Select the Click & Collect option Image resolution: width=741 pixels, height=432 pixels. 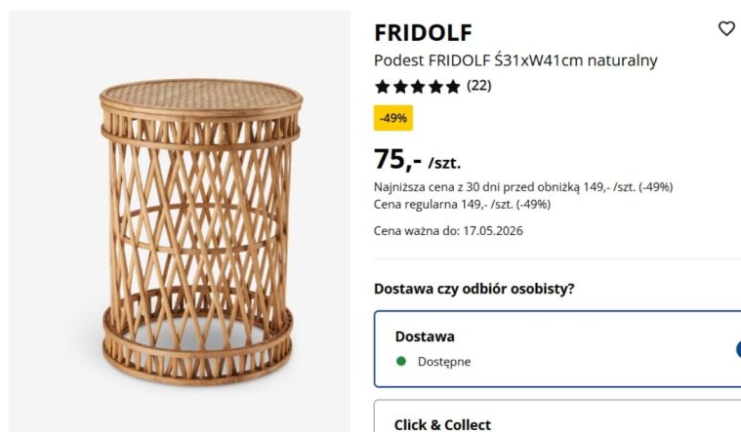(557, 416)
